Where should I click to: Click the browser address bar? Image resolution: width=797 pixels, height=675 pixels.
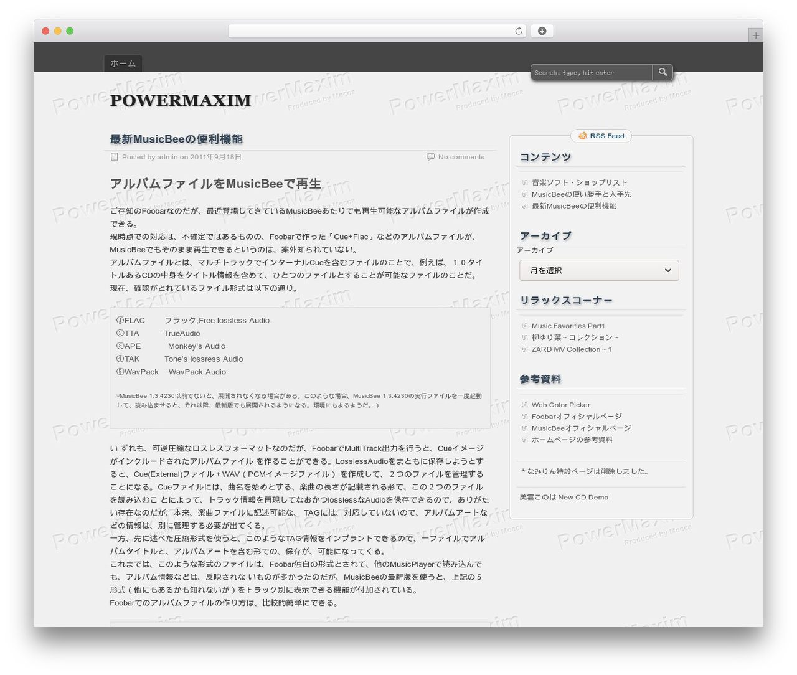coord(377,31)
